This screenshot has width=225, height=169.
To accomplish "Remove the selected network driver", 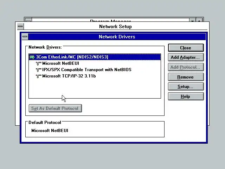I will [x=186, y=77].
